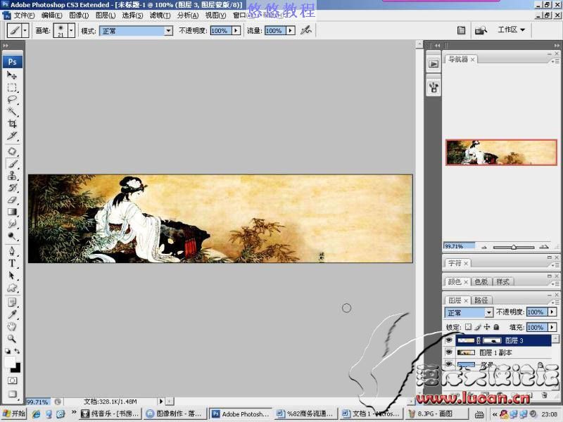Select the Rectangular Marquee tool

(x=12, y=87)
